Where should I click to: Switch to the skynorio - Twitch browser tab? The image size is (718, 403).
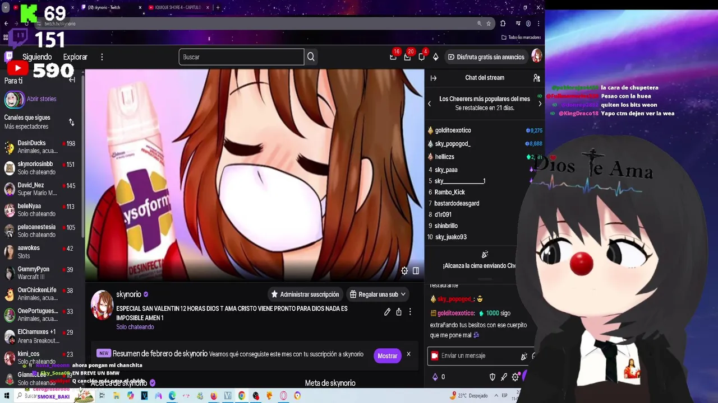coord(111,7)
